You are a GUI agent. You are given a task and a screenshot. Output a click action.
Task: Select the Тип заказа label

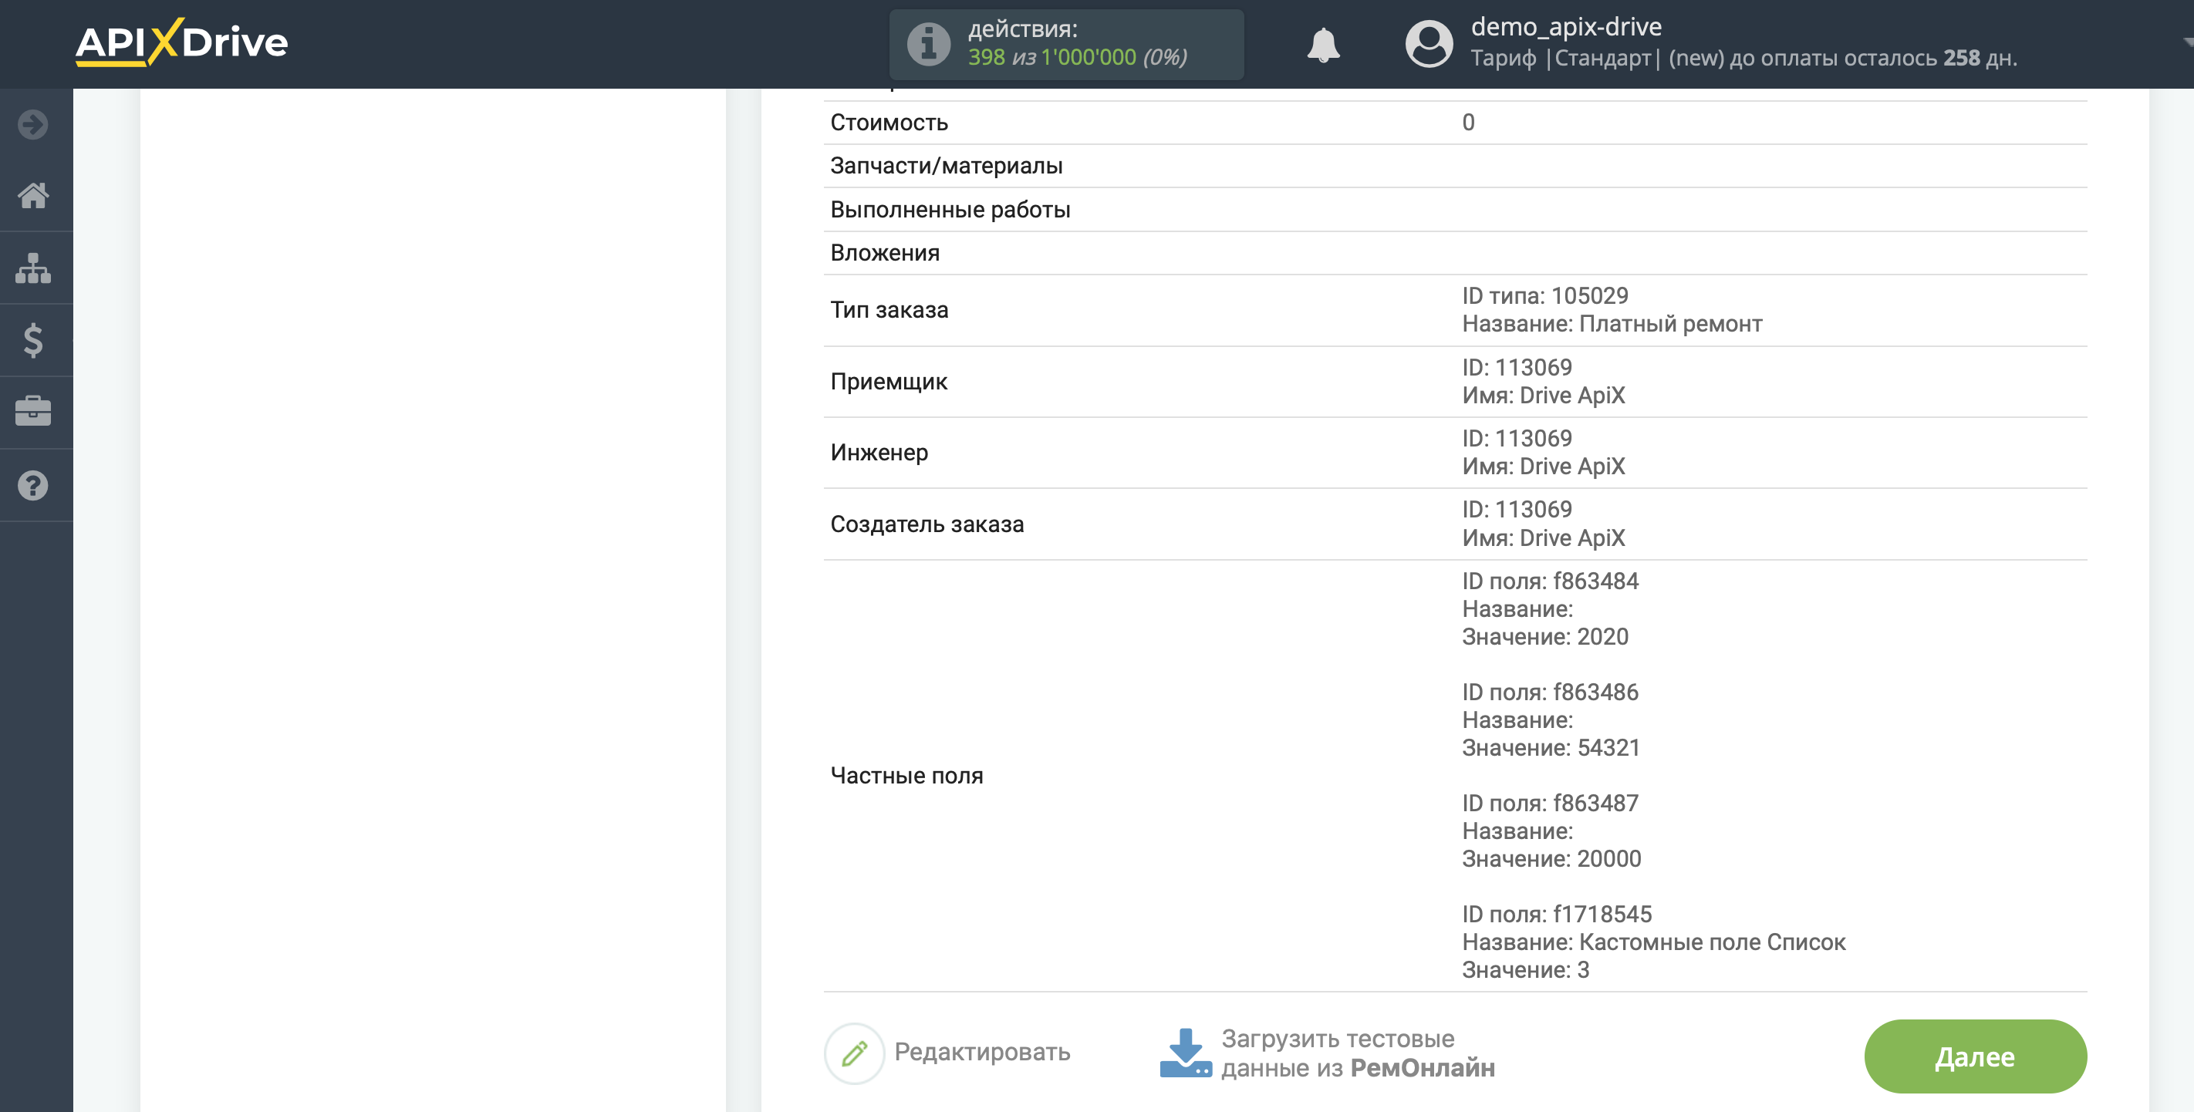click(x=889, y=310)
